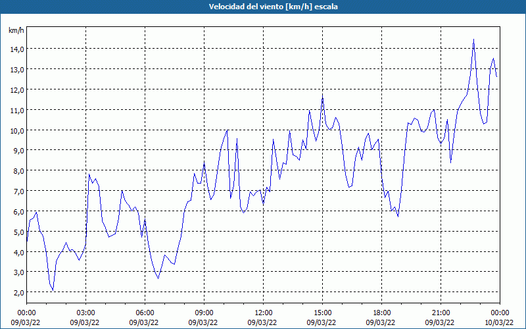Click the 21:00 time axis label
Viewport: 526px width, 329px height.
pyautogui.click(x=441, y=313)
